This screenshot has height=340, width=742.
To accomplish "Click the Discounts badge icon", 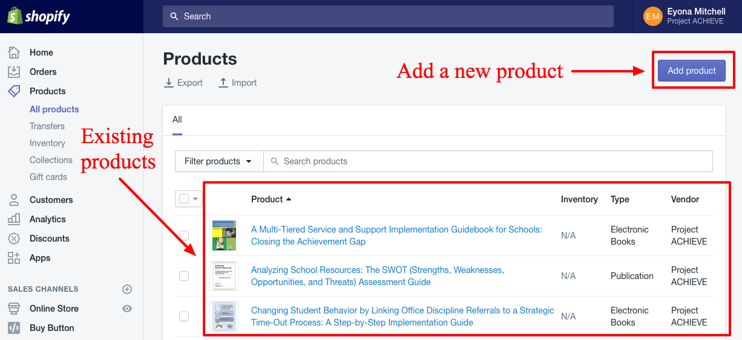I will tap(14, 239).
